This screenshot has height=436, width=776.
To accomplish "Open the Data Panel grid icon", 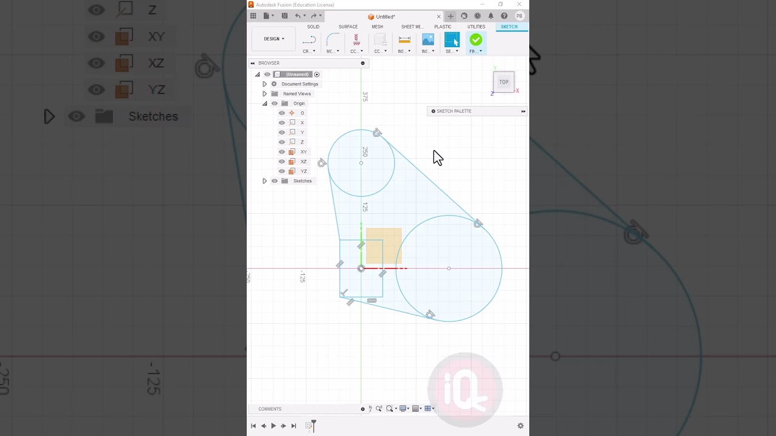I will coord(253,16).
